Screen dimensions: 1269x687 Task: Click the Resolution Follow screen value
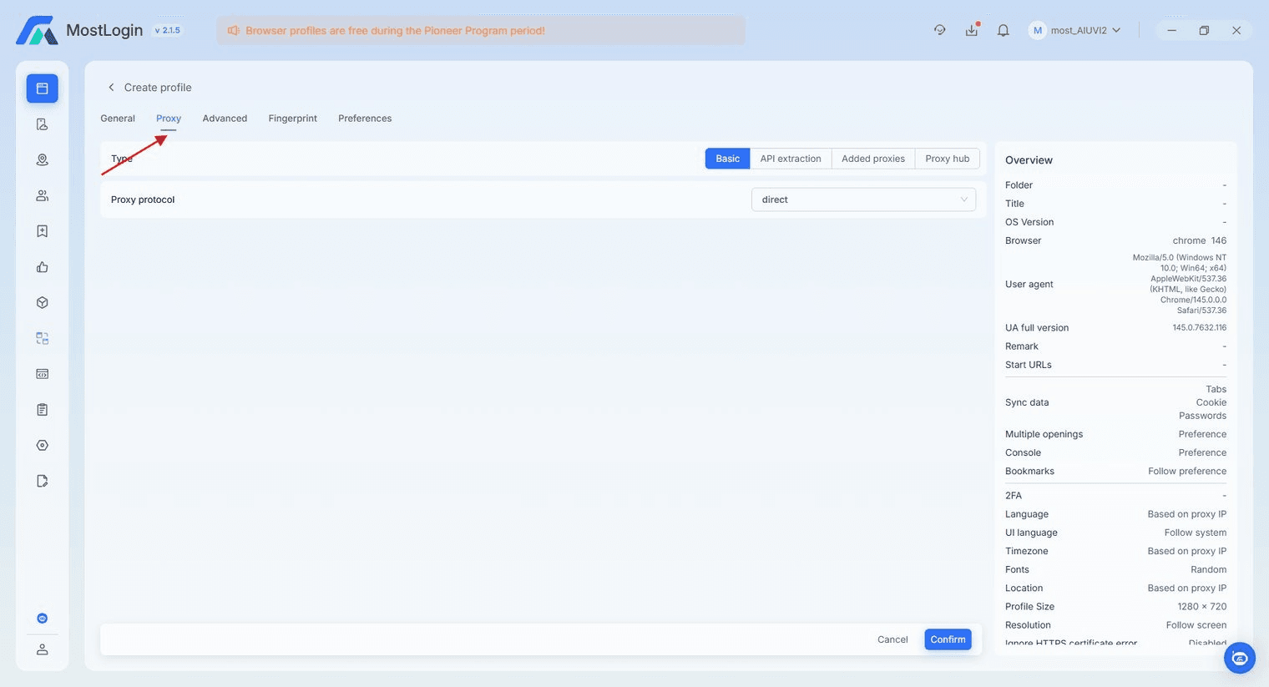pos(1196,625)
